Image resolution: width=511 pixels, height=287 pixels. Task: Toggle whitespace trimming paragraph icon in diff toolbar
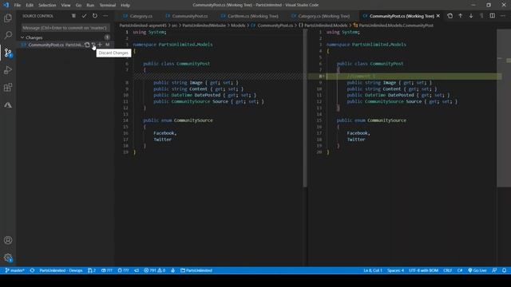tap(481, 16)
